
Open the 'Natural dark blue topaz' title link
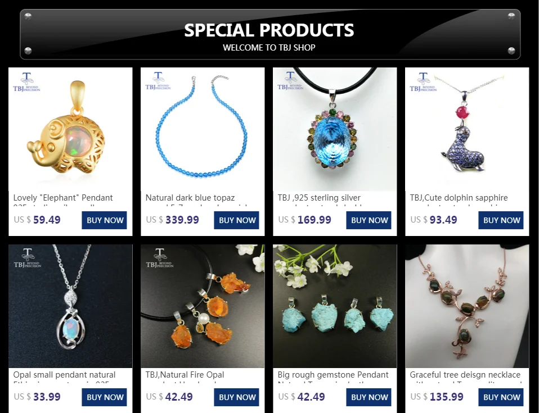click(x=190, y=198)
